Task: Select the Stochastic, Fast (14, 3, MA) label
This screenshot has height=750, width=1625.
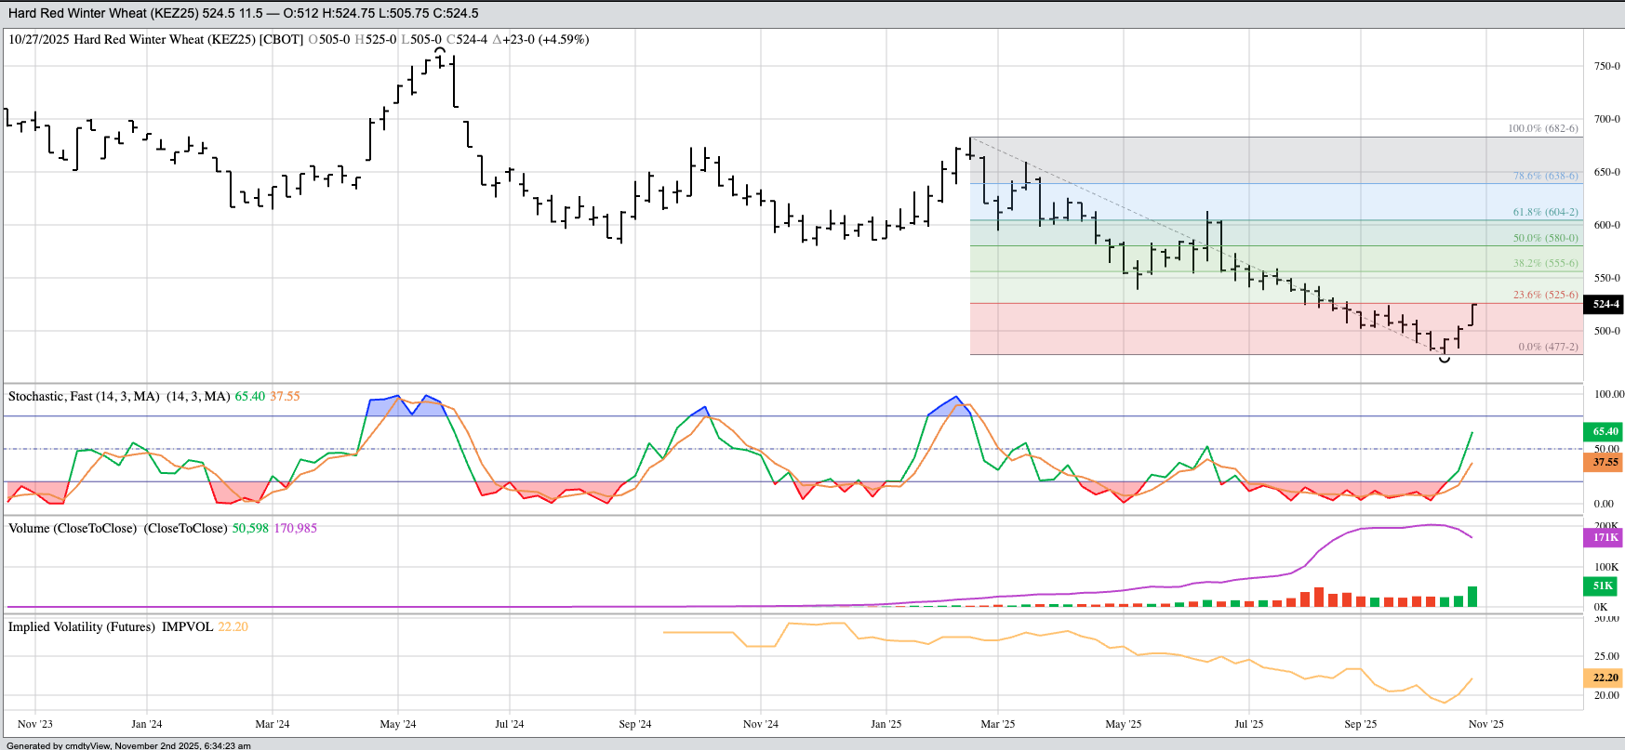Action: (x=84, y=396)
